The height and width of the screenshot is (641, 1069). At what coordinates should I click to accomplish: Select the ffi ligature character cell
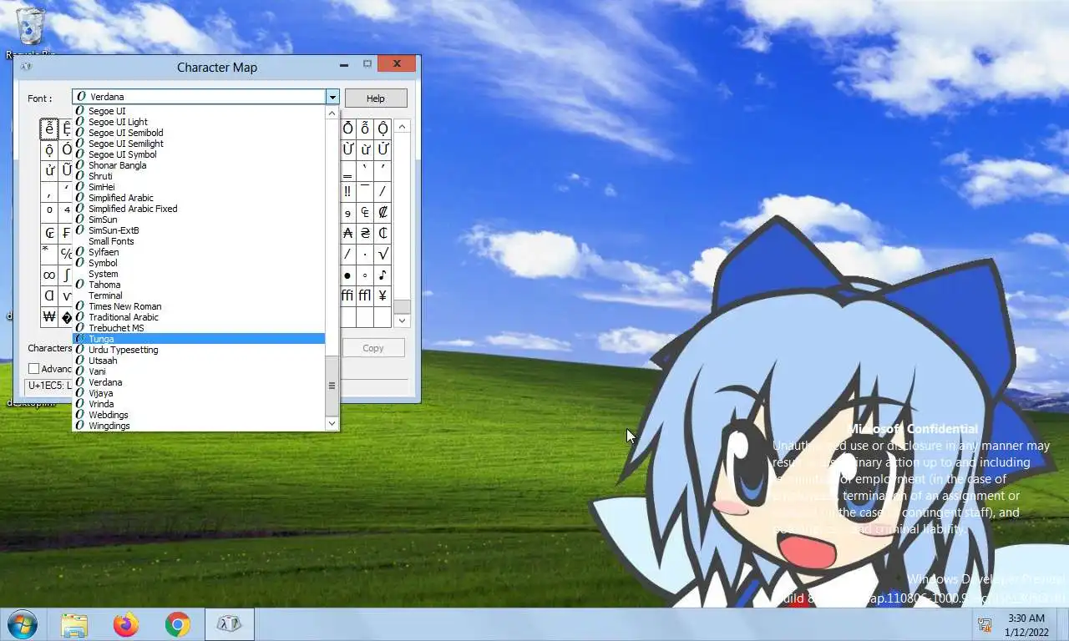click(x=347, y=295)
